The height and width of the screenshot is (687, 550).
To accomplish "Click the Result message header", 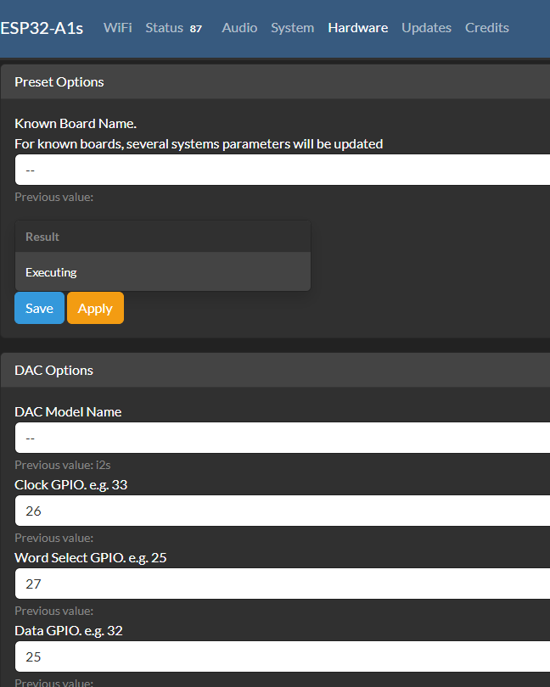I will tap(162, 237).
